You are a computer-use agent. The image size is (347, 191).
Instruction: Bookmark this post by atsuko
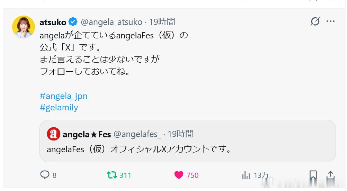[313, 175]
